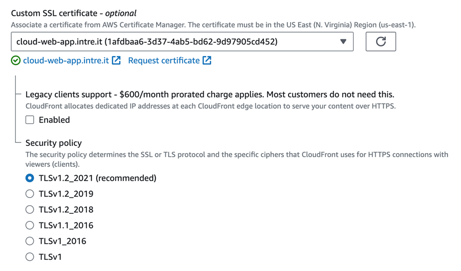This screenshot has width=461, height=271.
Task: Click the TLSv1.1_2016 label text
Action: 66,225
